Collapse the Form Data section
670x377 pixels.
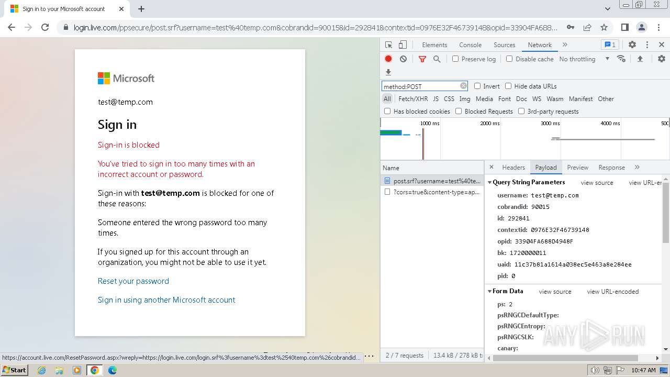[490, 291]
